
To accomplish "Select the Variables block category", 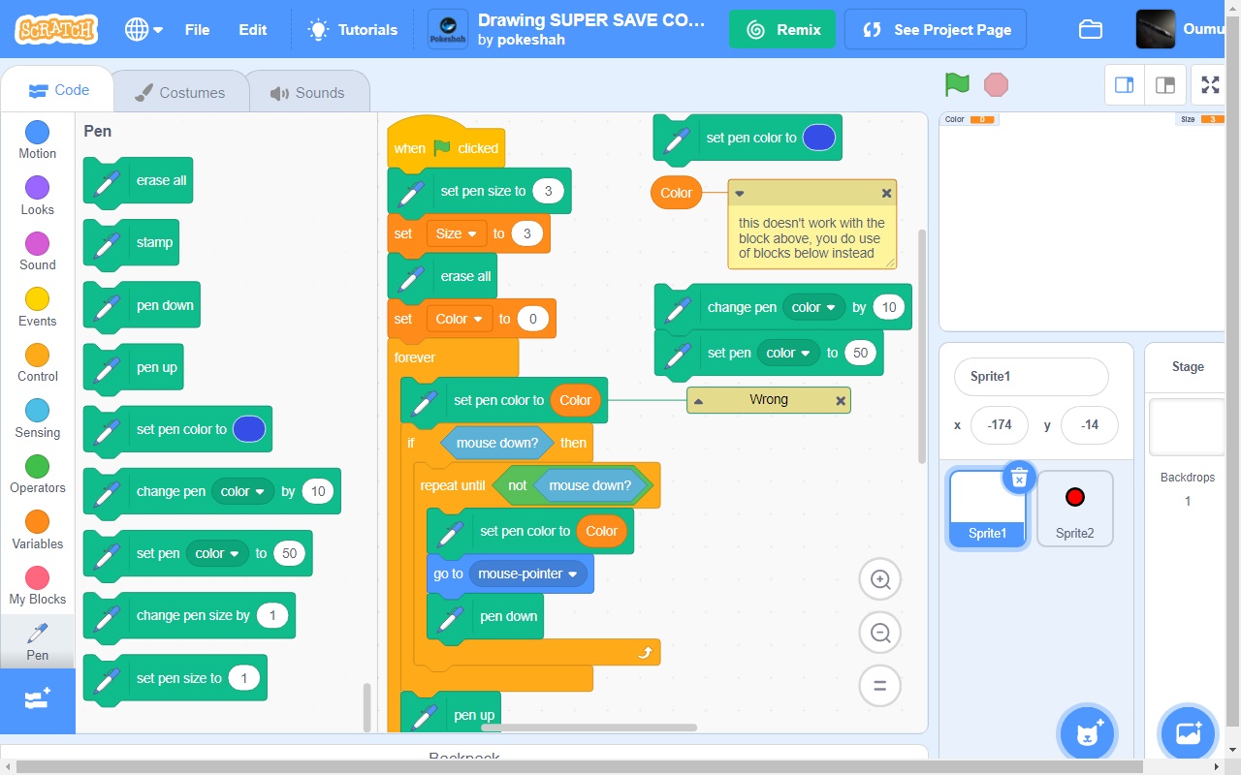I will coord(37,530).
